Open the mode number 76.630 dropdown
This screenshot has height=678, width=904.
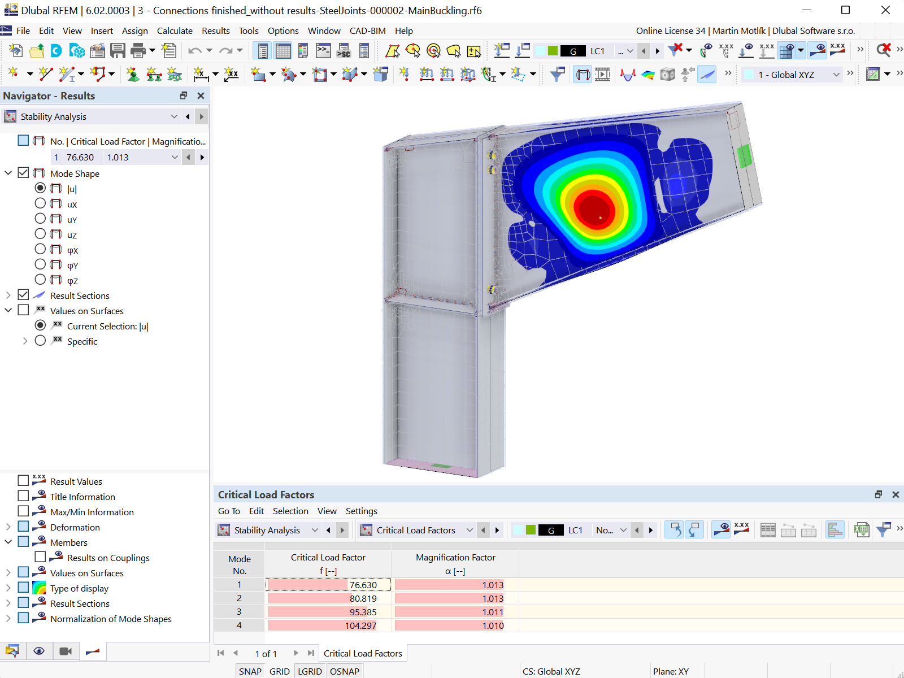click(x=175, y=157)
